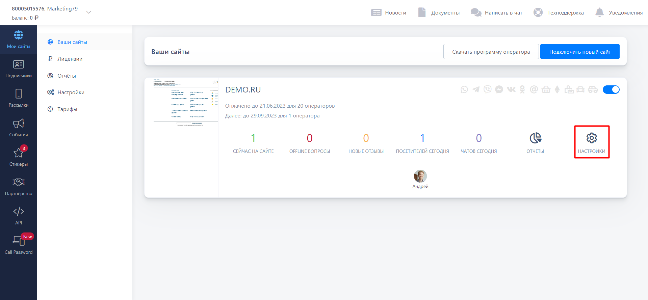Click Подключить новый сайт button
The width and height of the screenshot is (648, 300).
(x=580, y=52)
